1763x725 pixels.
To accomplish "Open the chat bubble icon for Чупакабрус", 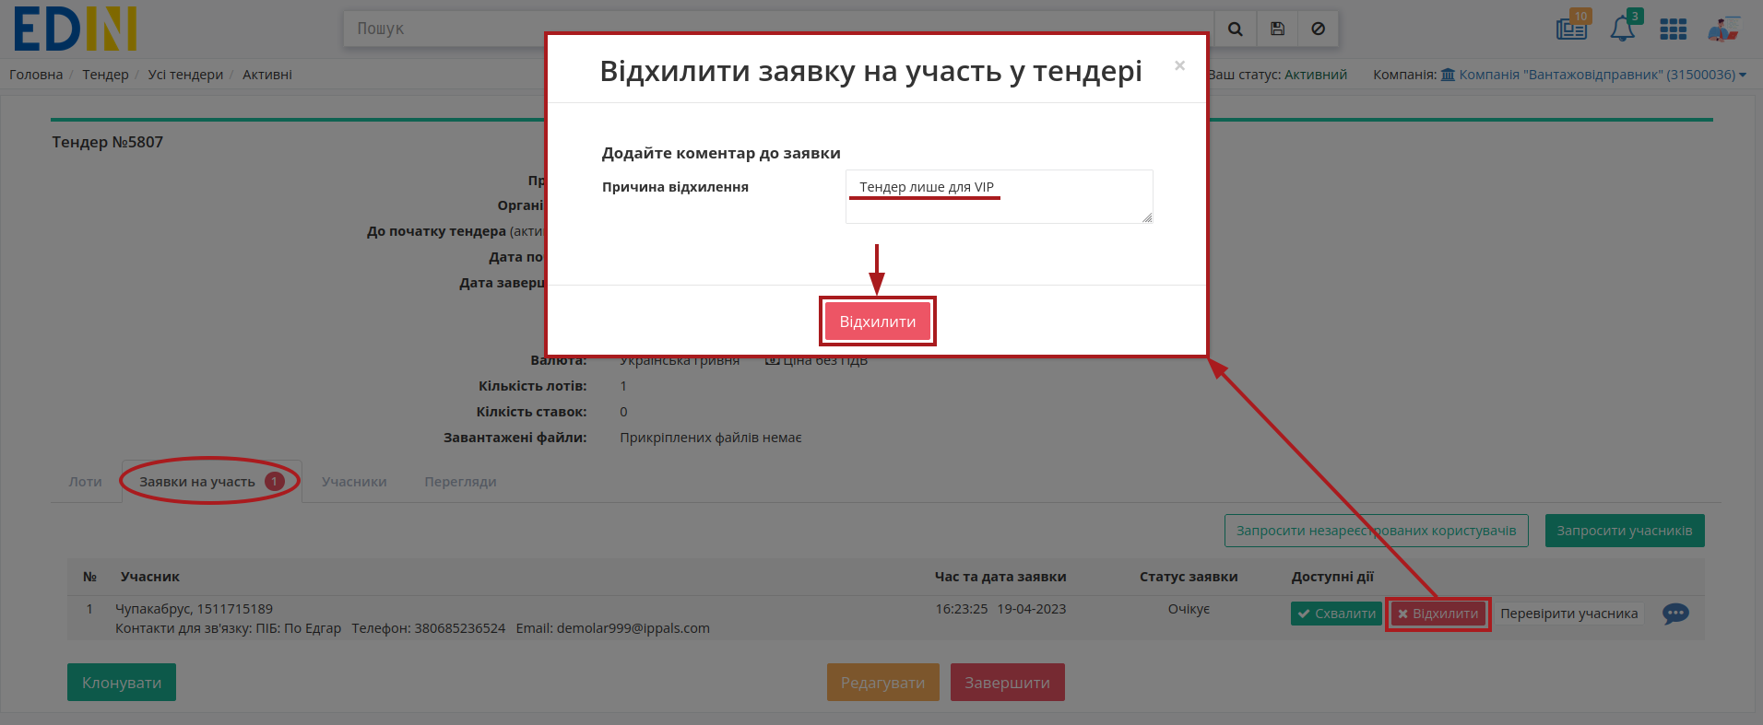I will click(x=1675, y=614).
